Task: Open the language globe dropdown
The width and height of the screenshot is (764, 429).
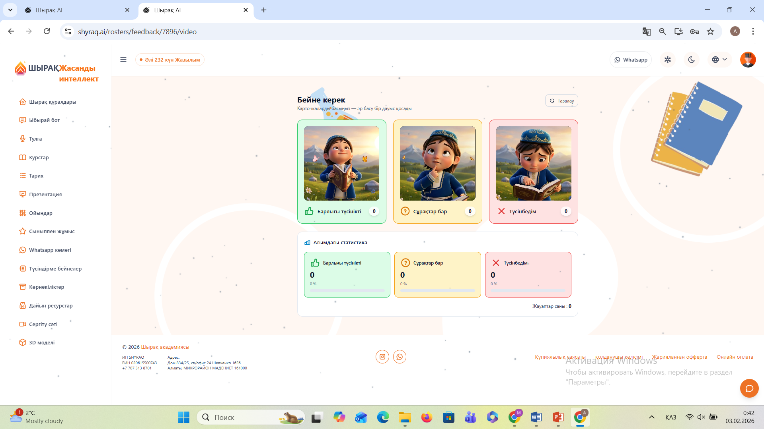Action: [x=719, y=60]
